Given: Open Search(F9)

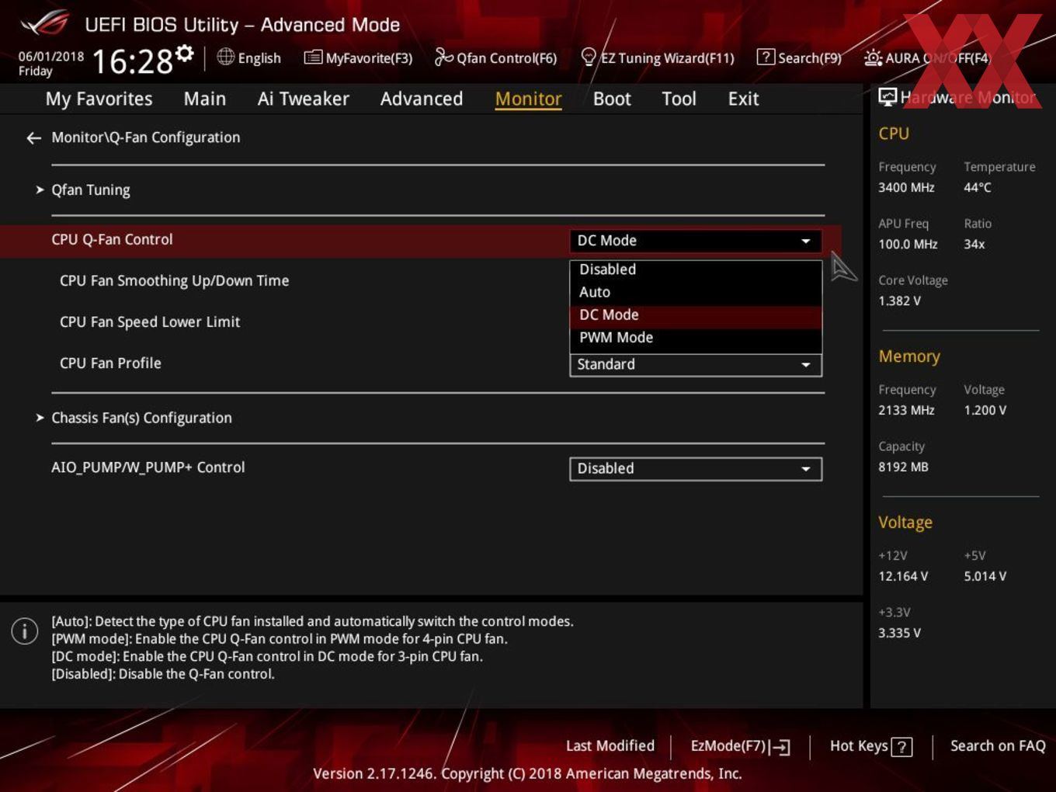Looking at the screenshot, I should tap(799, 57).
